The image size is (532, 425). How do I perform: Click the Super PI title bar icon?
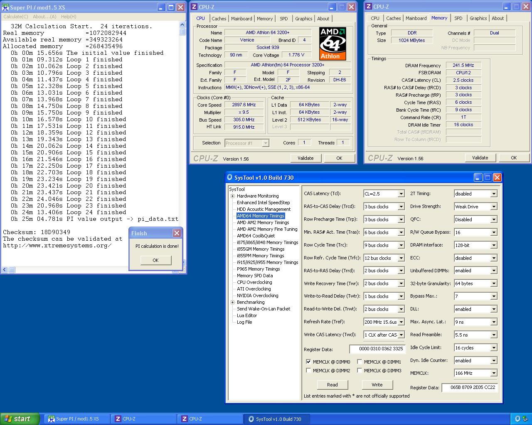(x=5, y=7)
